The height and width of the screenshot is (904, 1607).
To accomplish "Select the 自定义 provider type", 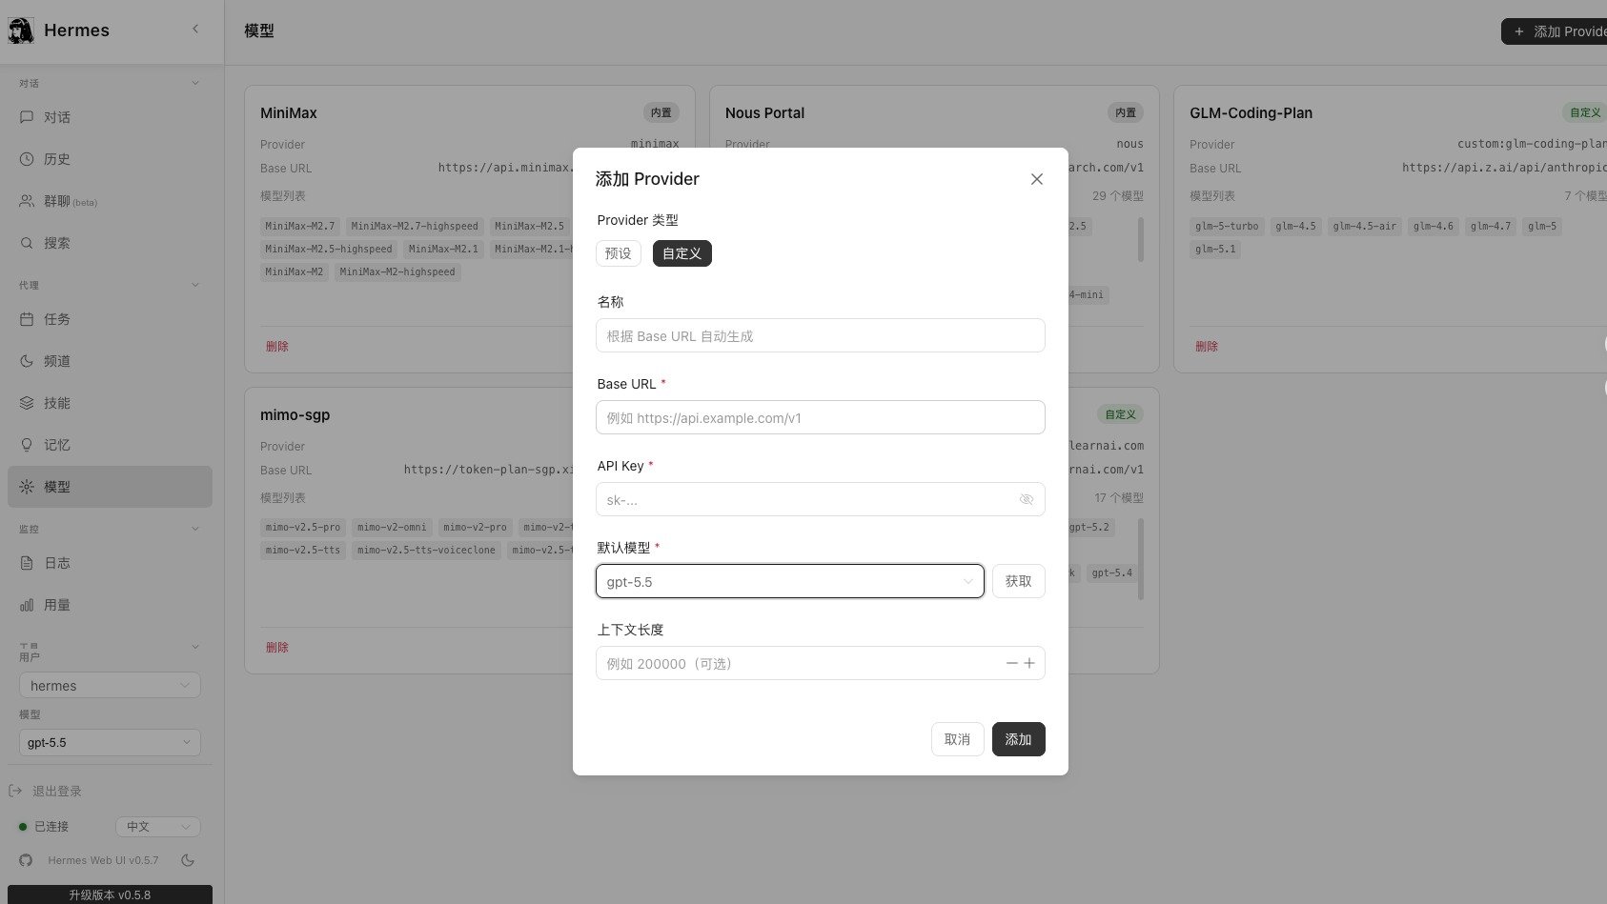I will (x=682, y=253).
